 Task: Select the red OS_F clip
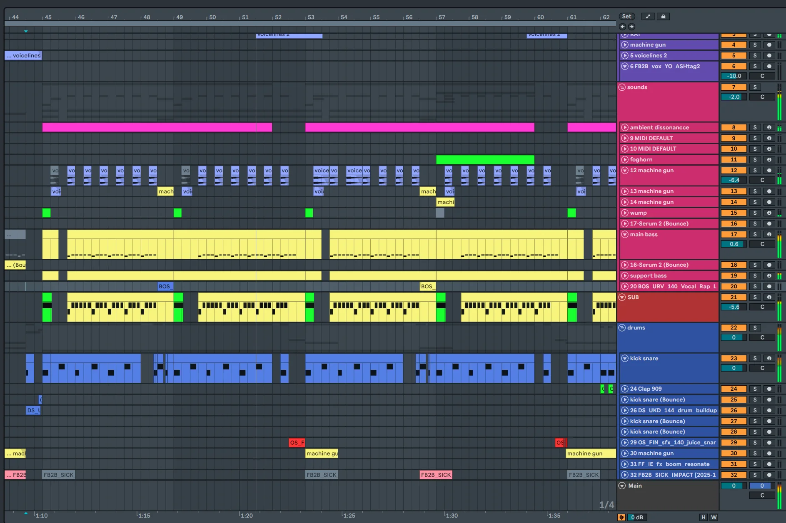(x=297, y=443)
